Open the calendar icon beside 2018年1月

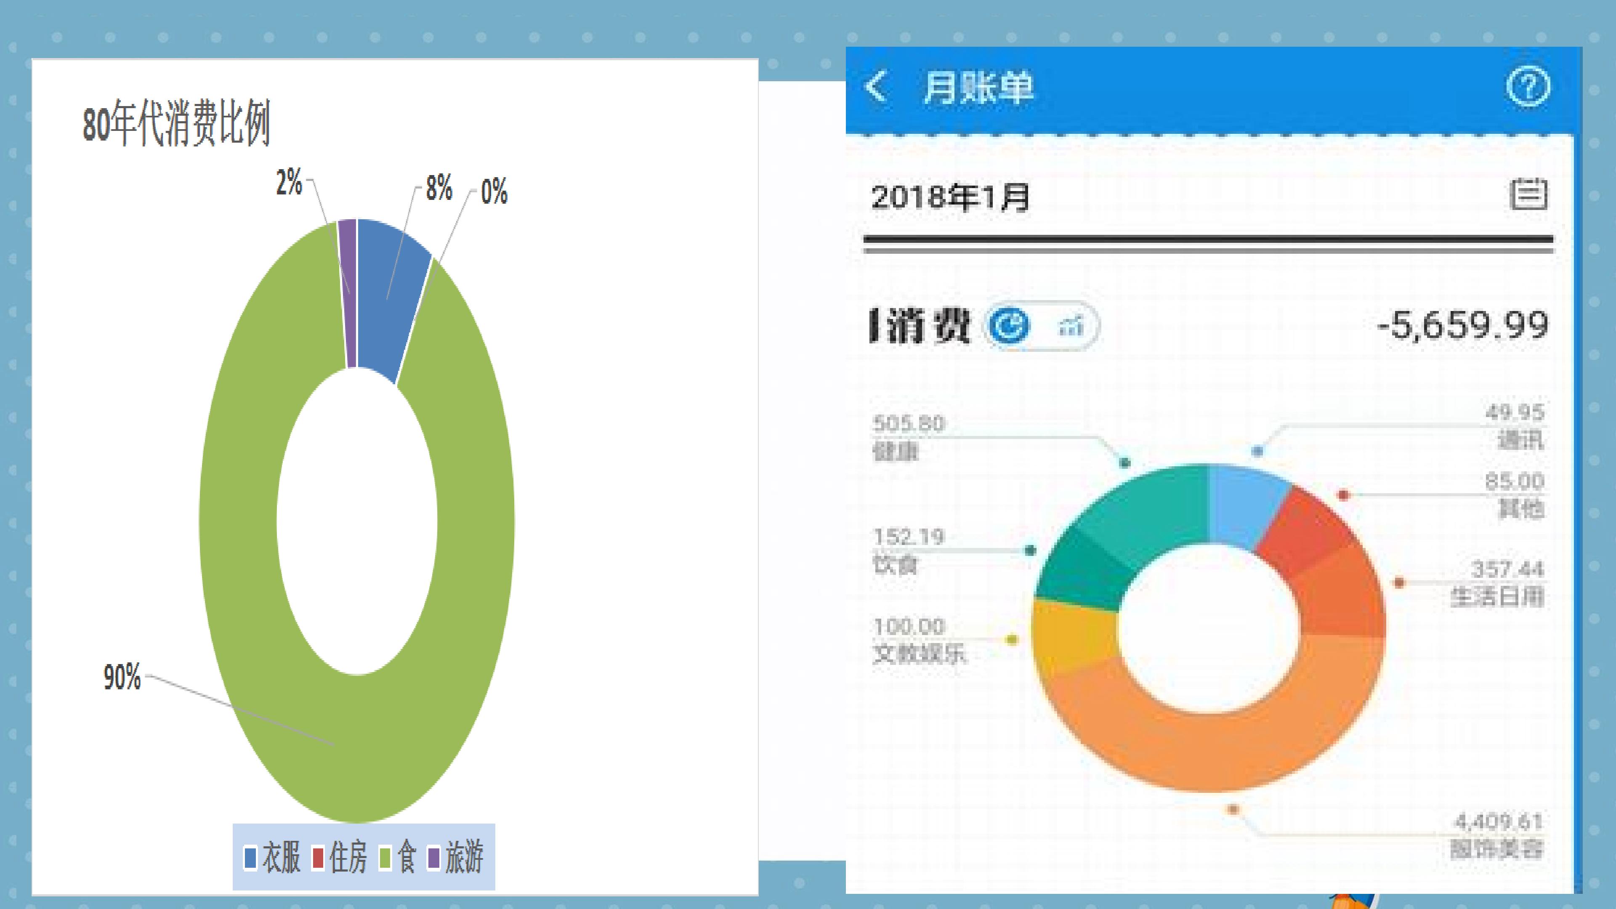coord(1528,194)
